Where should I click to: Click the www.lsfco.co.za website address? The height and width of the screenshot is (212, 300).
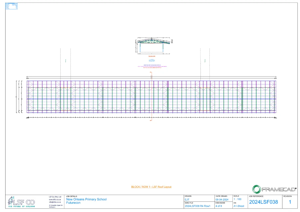click(x=55, y=199)
